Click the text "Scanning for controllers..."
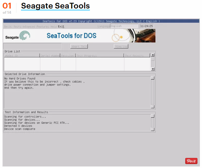Screen dimensions: 202x168 coord(25,116)
